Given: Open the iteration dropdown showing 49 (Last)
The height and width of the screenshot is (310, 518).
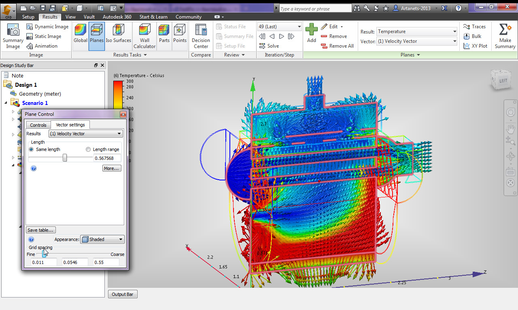Looking at the screenshot, I should click(280, 27).
